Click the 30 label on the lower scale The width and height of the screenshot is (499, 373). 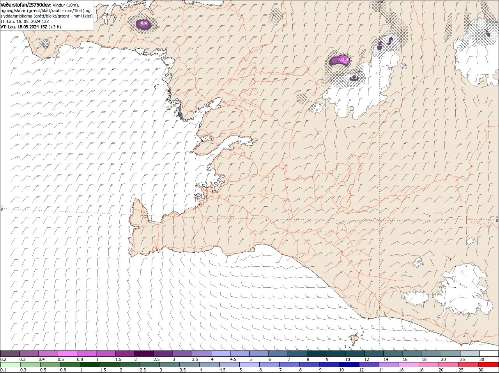(481, 370)
